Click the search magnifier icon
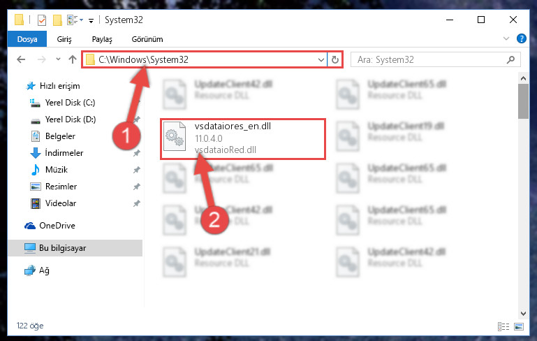This screenshot has width=537, height=341. pyautogui.click(x=510, y=59)
